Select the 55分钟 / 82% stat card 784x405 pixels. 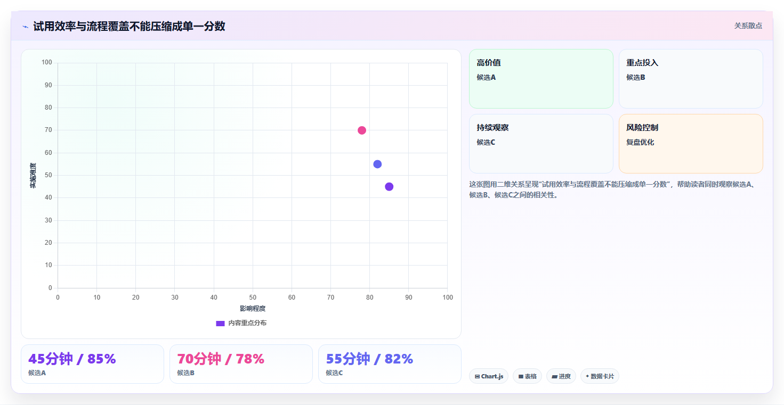390,364
